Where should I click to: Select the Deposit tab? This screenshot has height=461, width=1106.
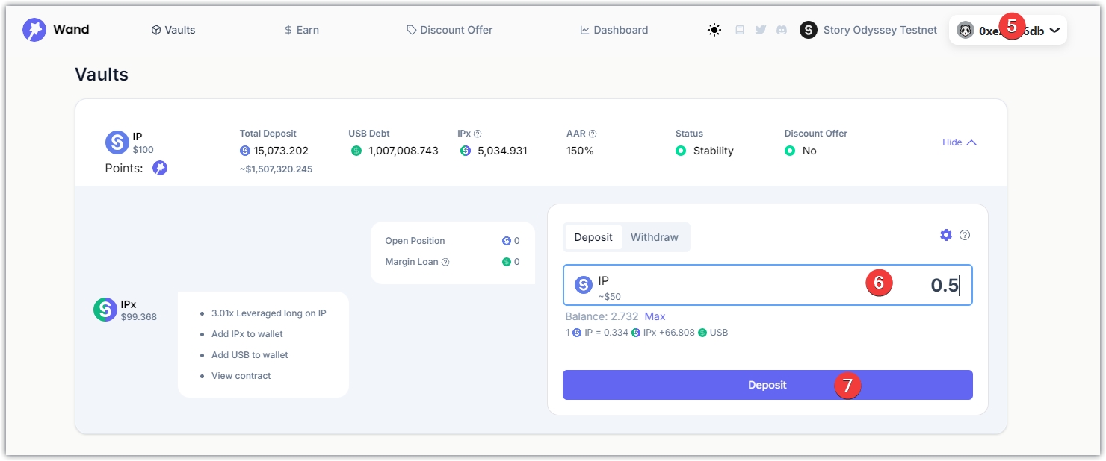tap(593, 237)
